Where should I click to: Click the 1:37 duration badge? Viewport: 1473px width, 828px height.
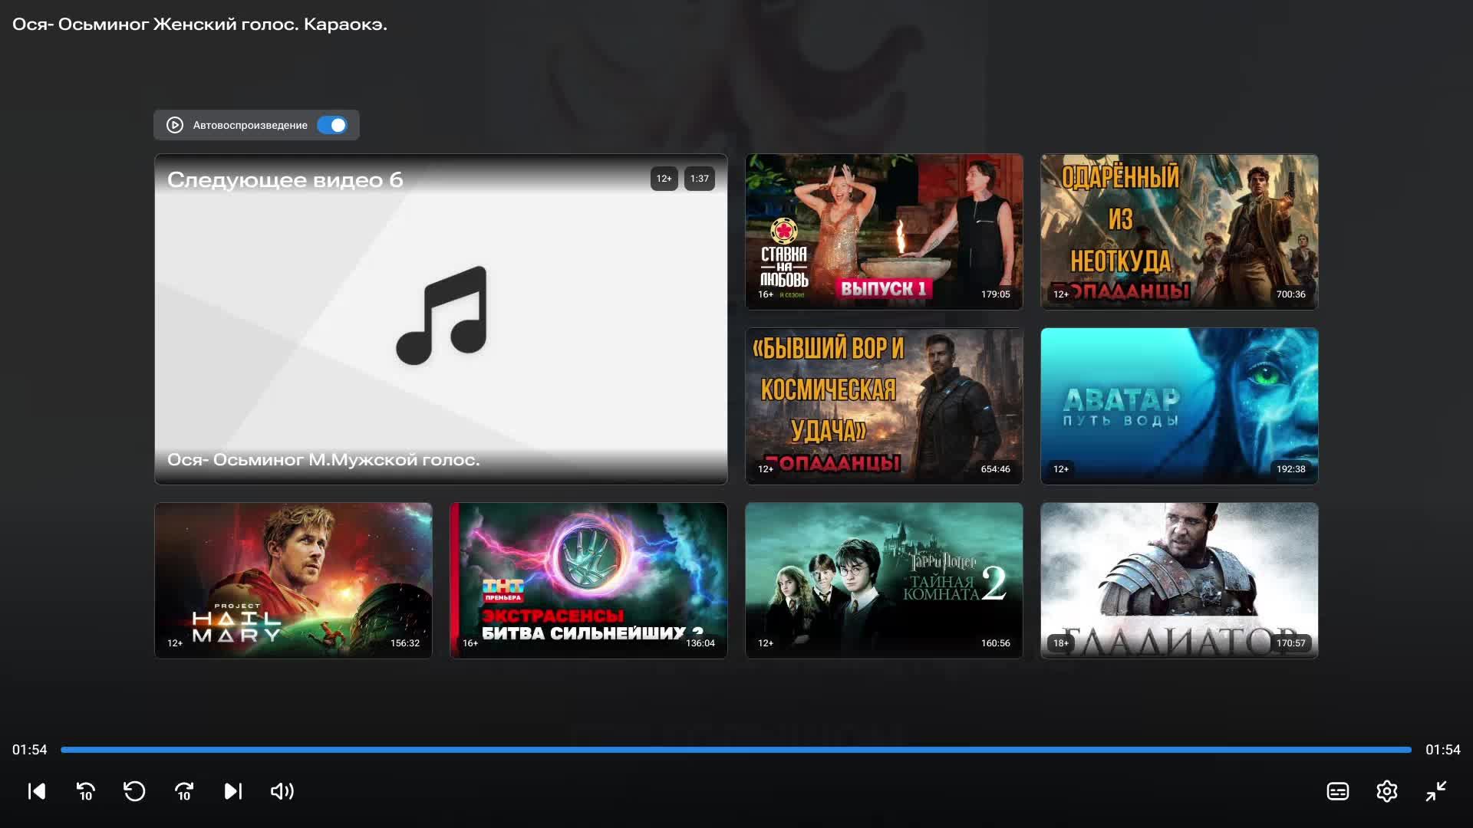pos(699,179)
